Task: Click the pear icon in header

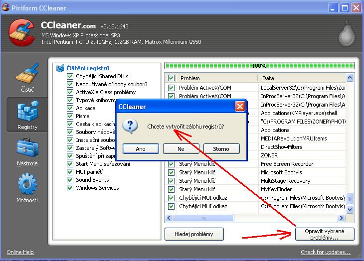Action: coord(347,33)
